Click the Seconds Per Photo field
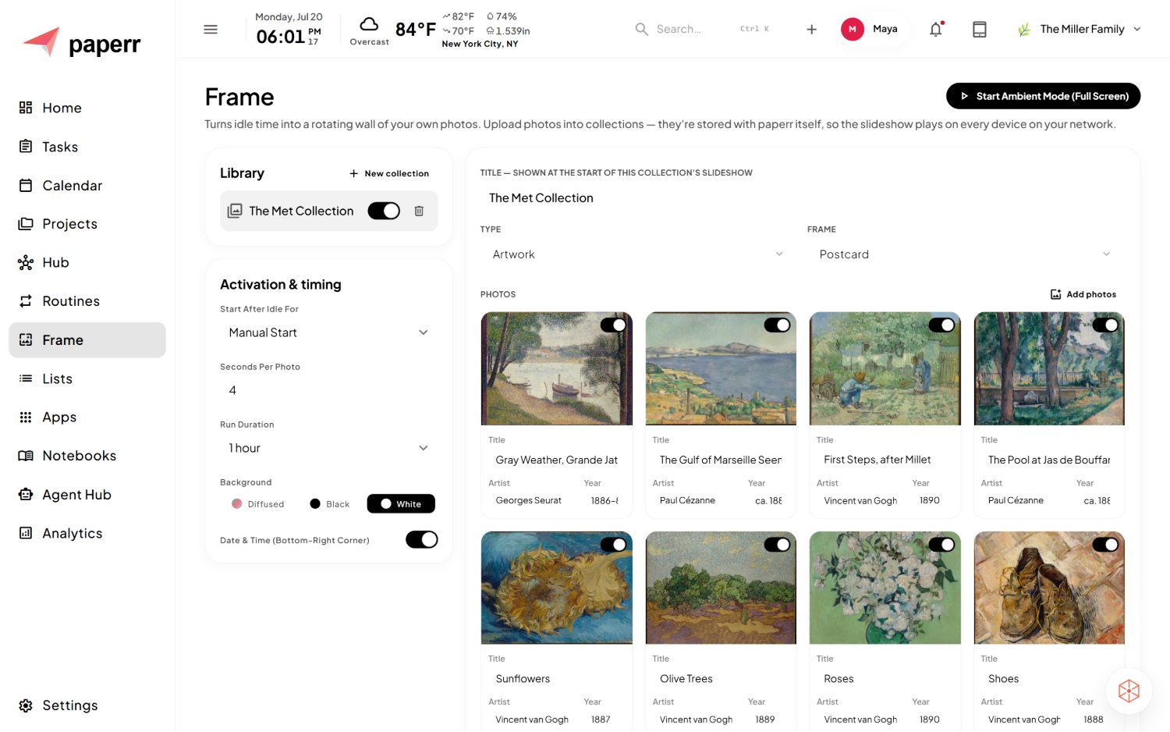This screenshot has height=732, width=1170. click(x=328, y=390)
